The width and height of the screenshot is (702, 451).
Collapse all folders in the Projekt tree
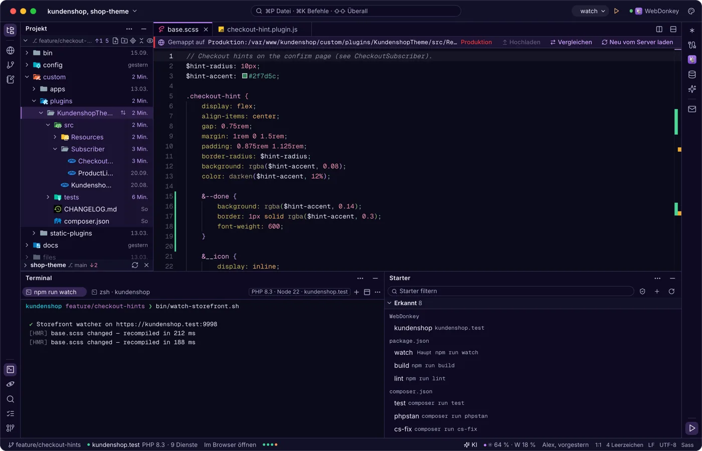[141, 41]
